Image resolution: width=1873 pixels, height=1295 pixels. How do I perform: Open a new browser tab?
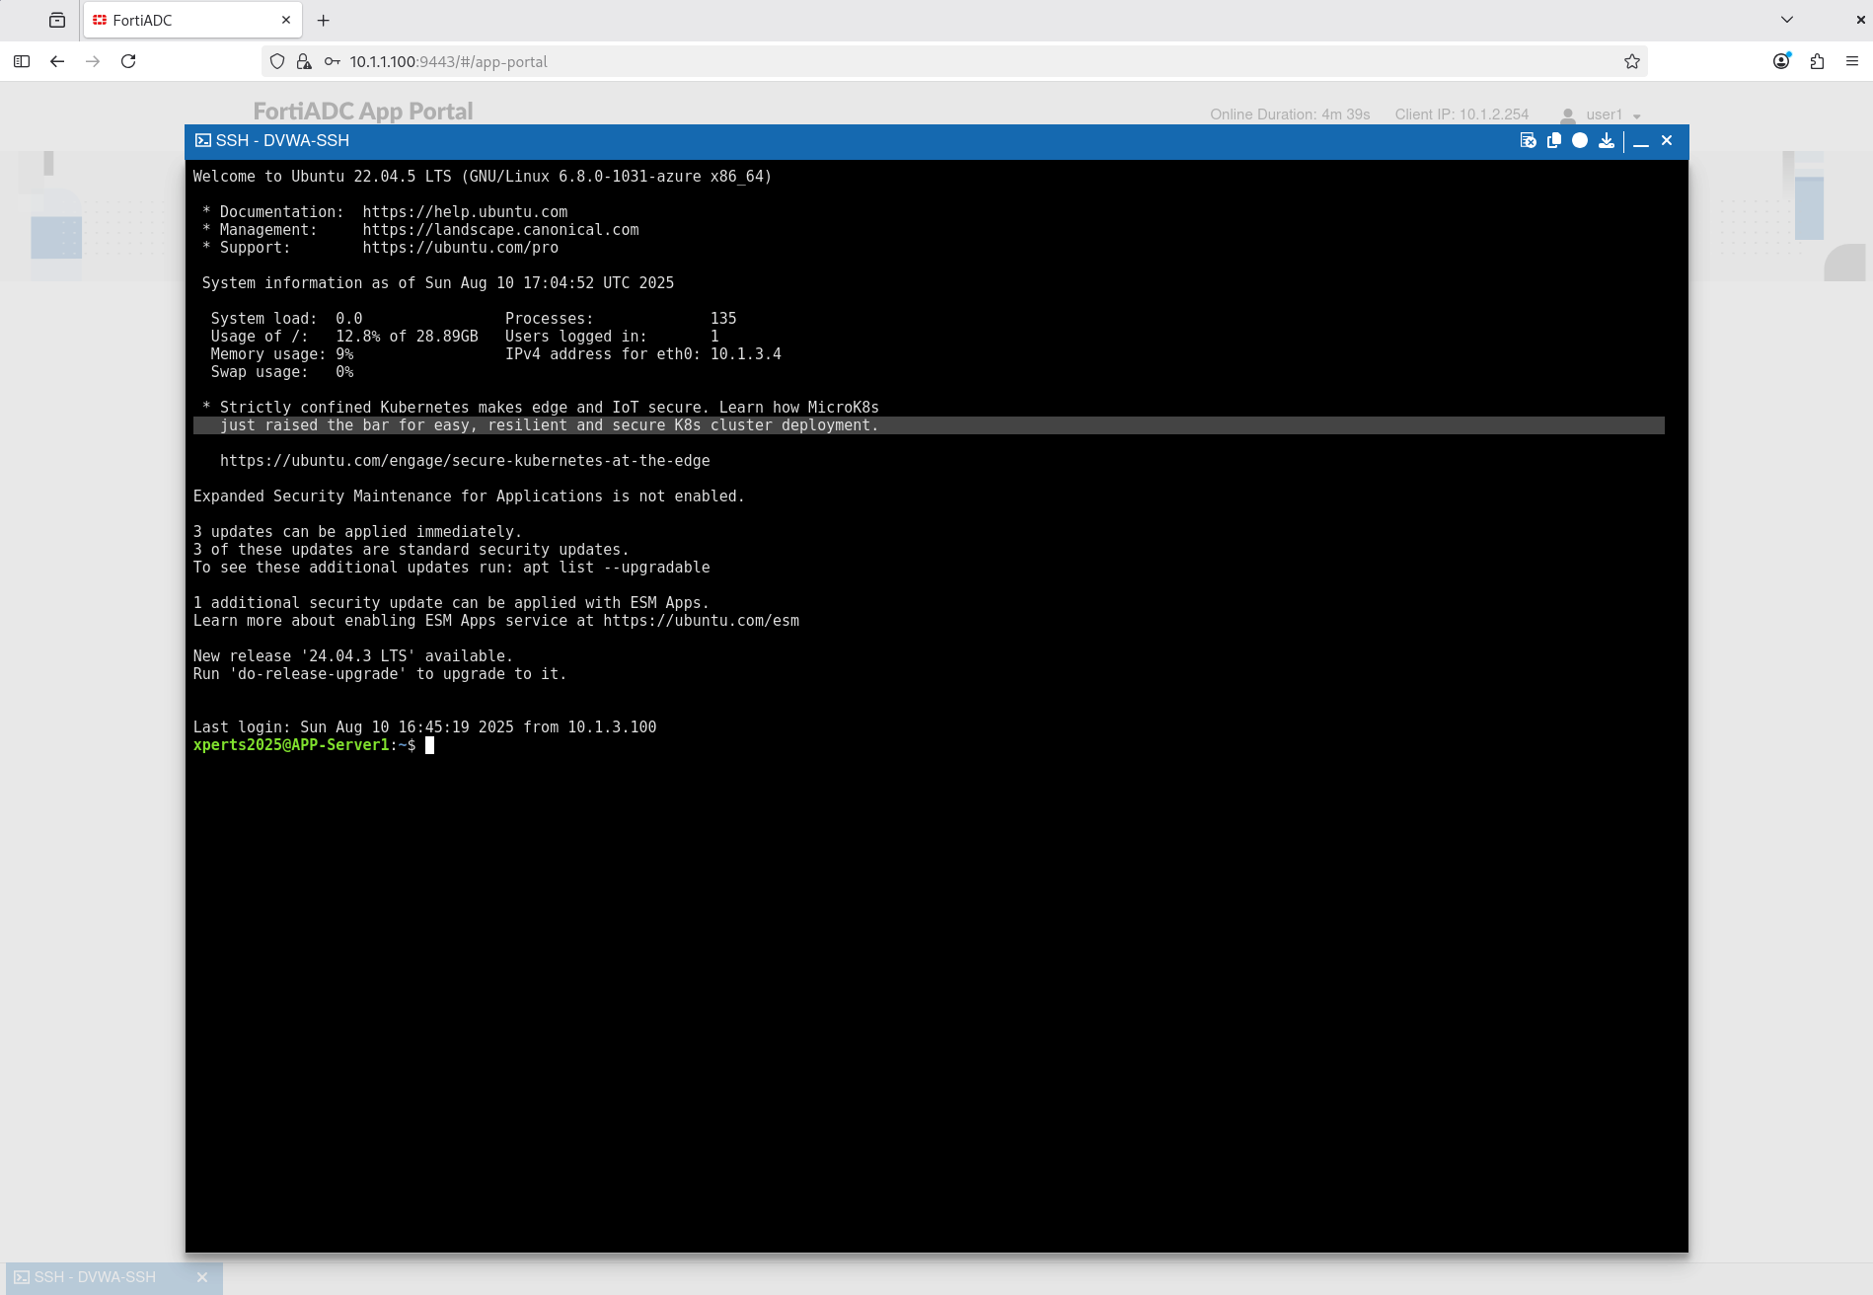323,20
